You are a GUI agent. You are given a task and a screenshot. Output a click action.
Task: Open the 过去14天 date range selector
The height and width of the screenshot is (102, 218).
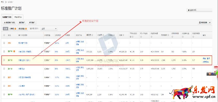200,10
